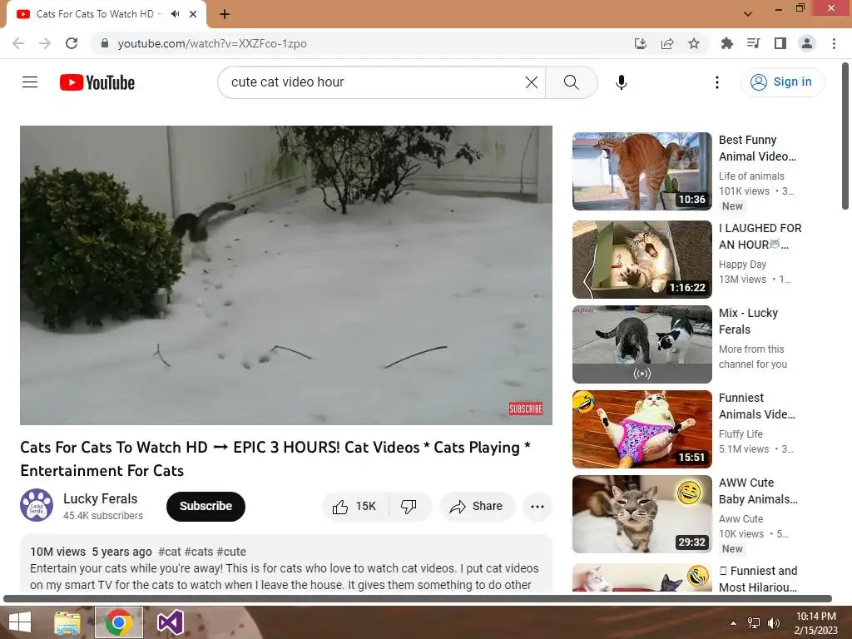
Task: Like the video with thumbs up
Action: tap(354, 507)
